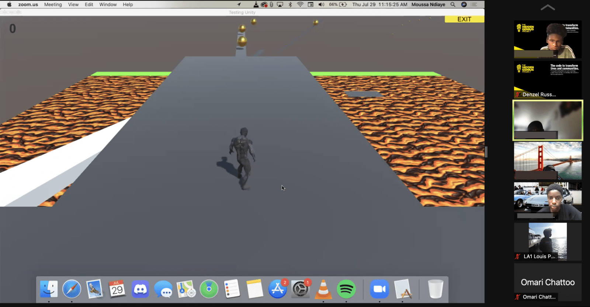Screen dimensions: 590x307
Task: Open the View menu in menu bar
Action: [x=73, y=4]
